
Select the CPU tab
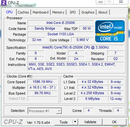point(9,12)
